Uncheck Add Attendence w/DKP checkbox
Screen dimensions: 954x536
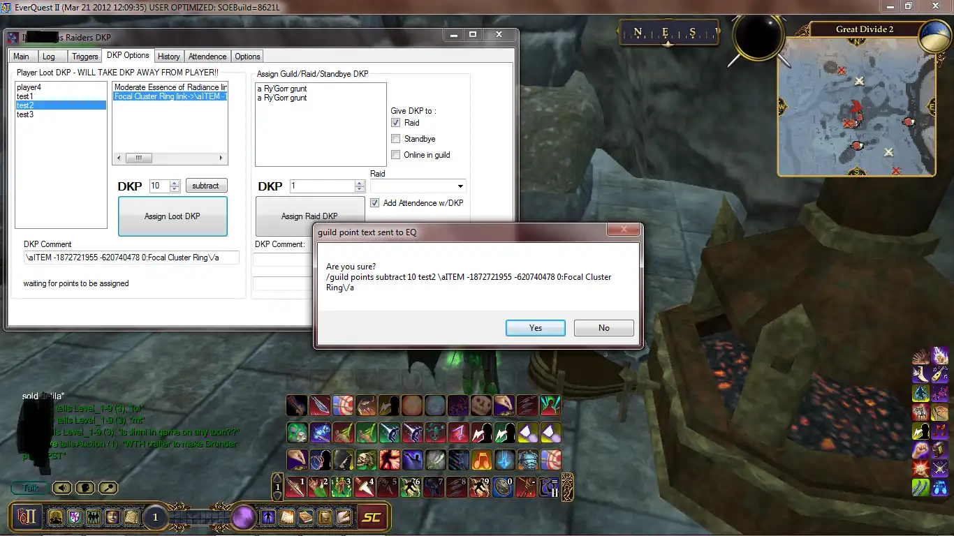(x=375, y=203)
